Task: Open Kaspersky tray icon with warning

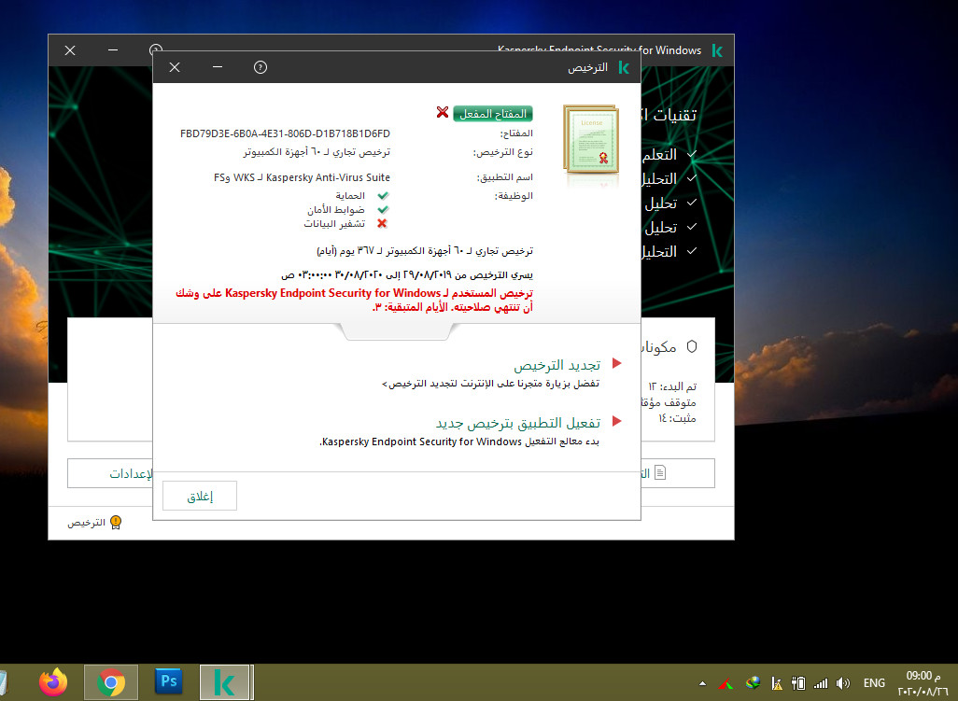Action: 775,683
